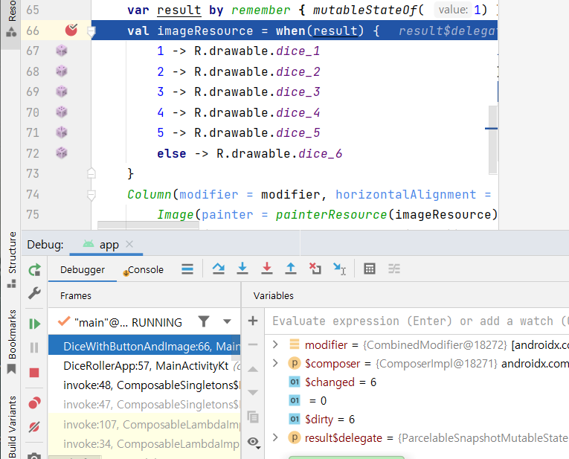Click Step Into button
Viewport: 569px width, 459px height.
tap(242, 269)
